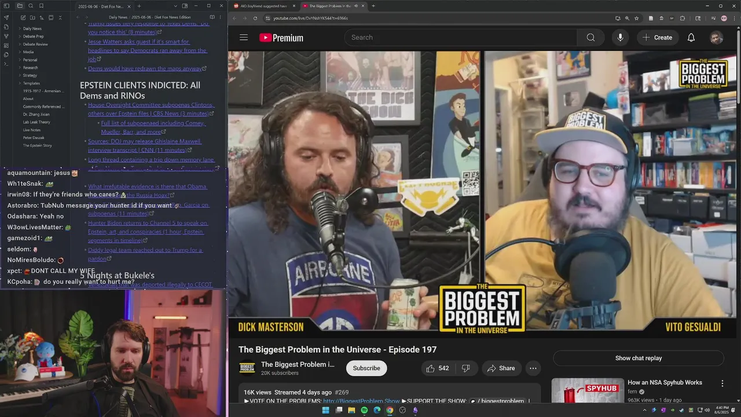741x417 pixels.
Task: Expand Research folder
Action: tap(30, 68)
